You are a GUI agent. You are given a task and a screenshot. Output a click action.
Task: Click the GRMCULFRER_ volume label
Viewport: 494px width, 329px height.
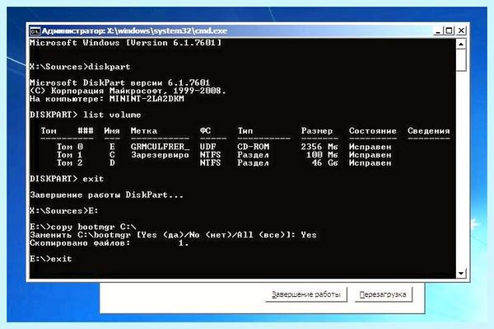click(x=160, y=147)
